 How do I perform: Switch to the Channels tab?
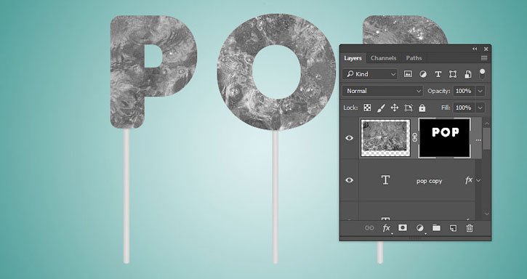pos(384,58)
